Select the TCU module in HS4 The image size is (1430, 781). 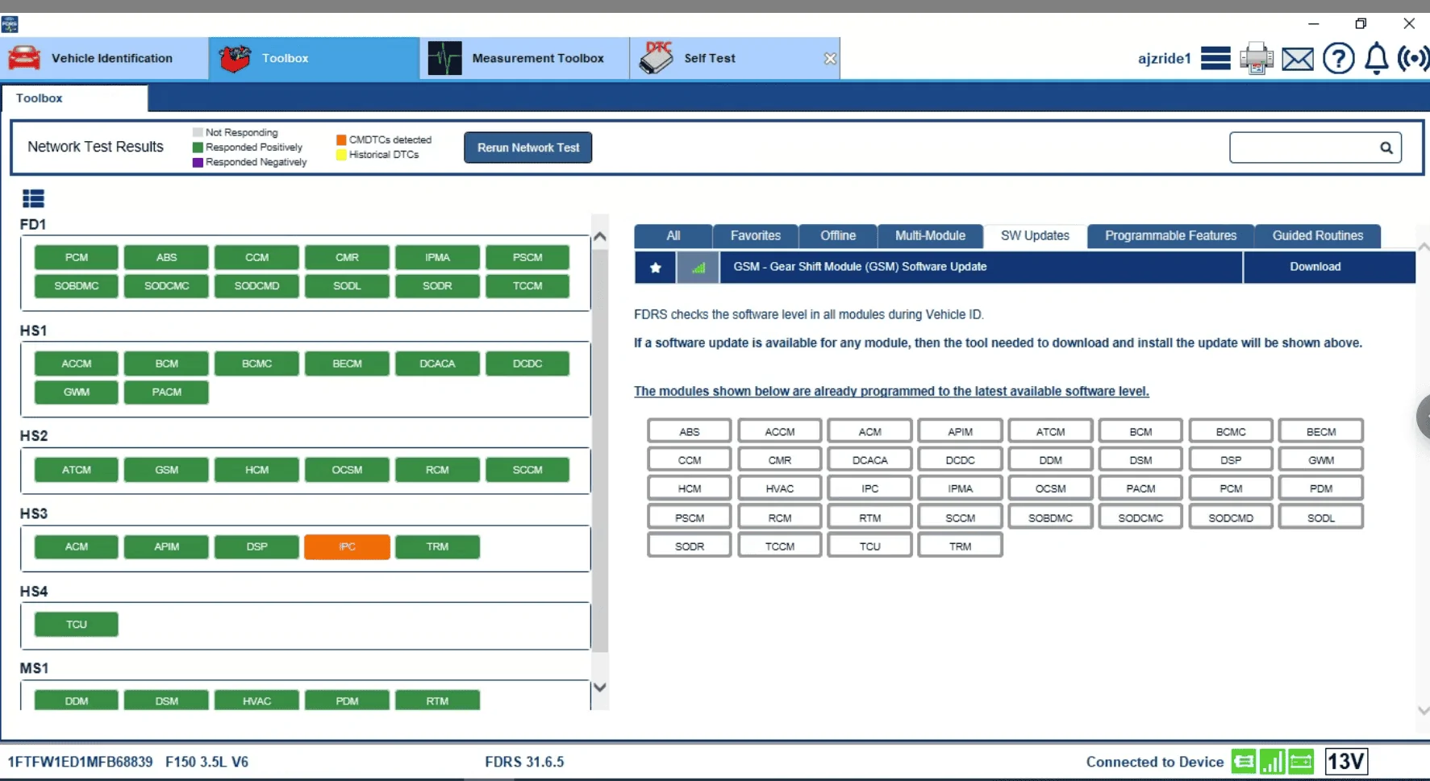(x=77, y=625)
